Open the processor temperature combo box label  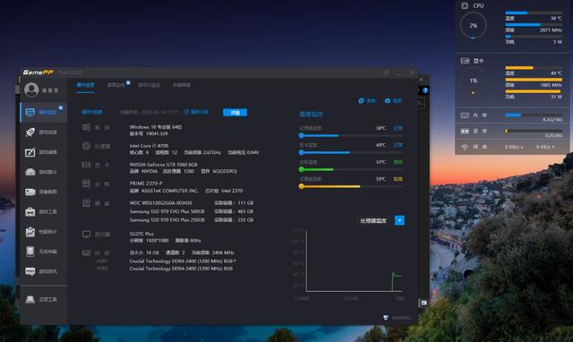tap(373, 221)
